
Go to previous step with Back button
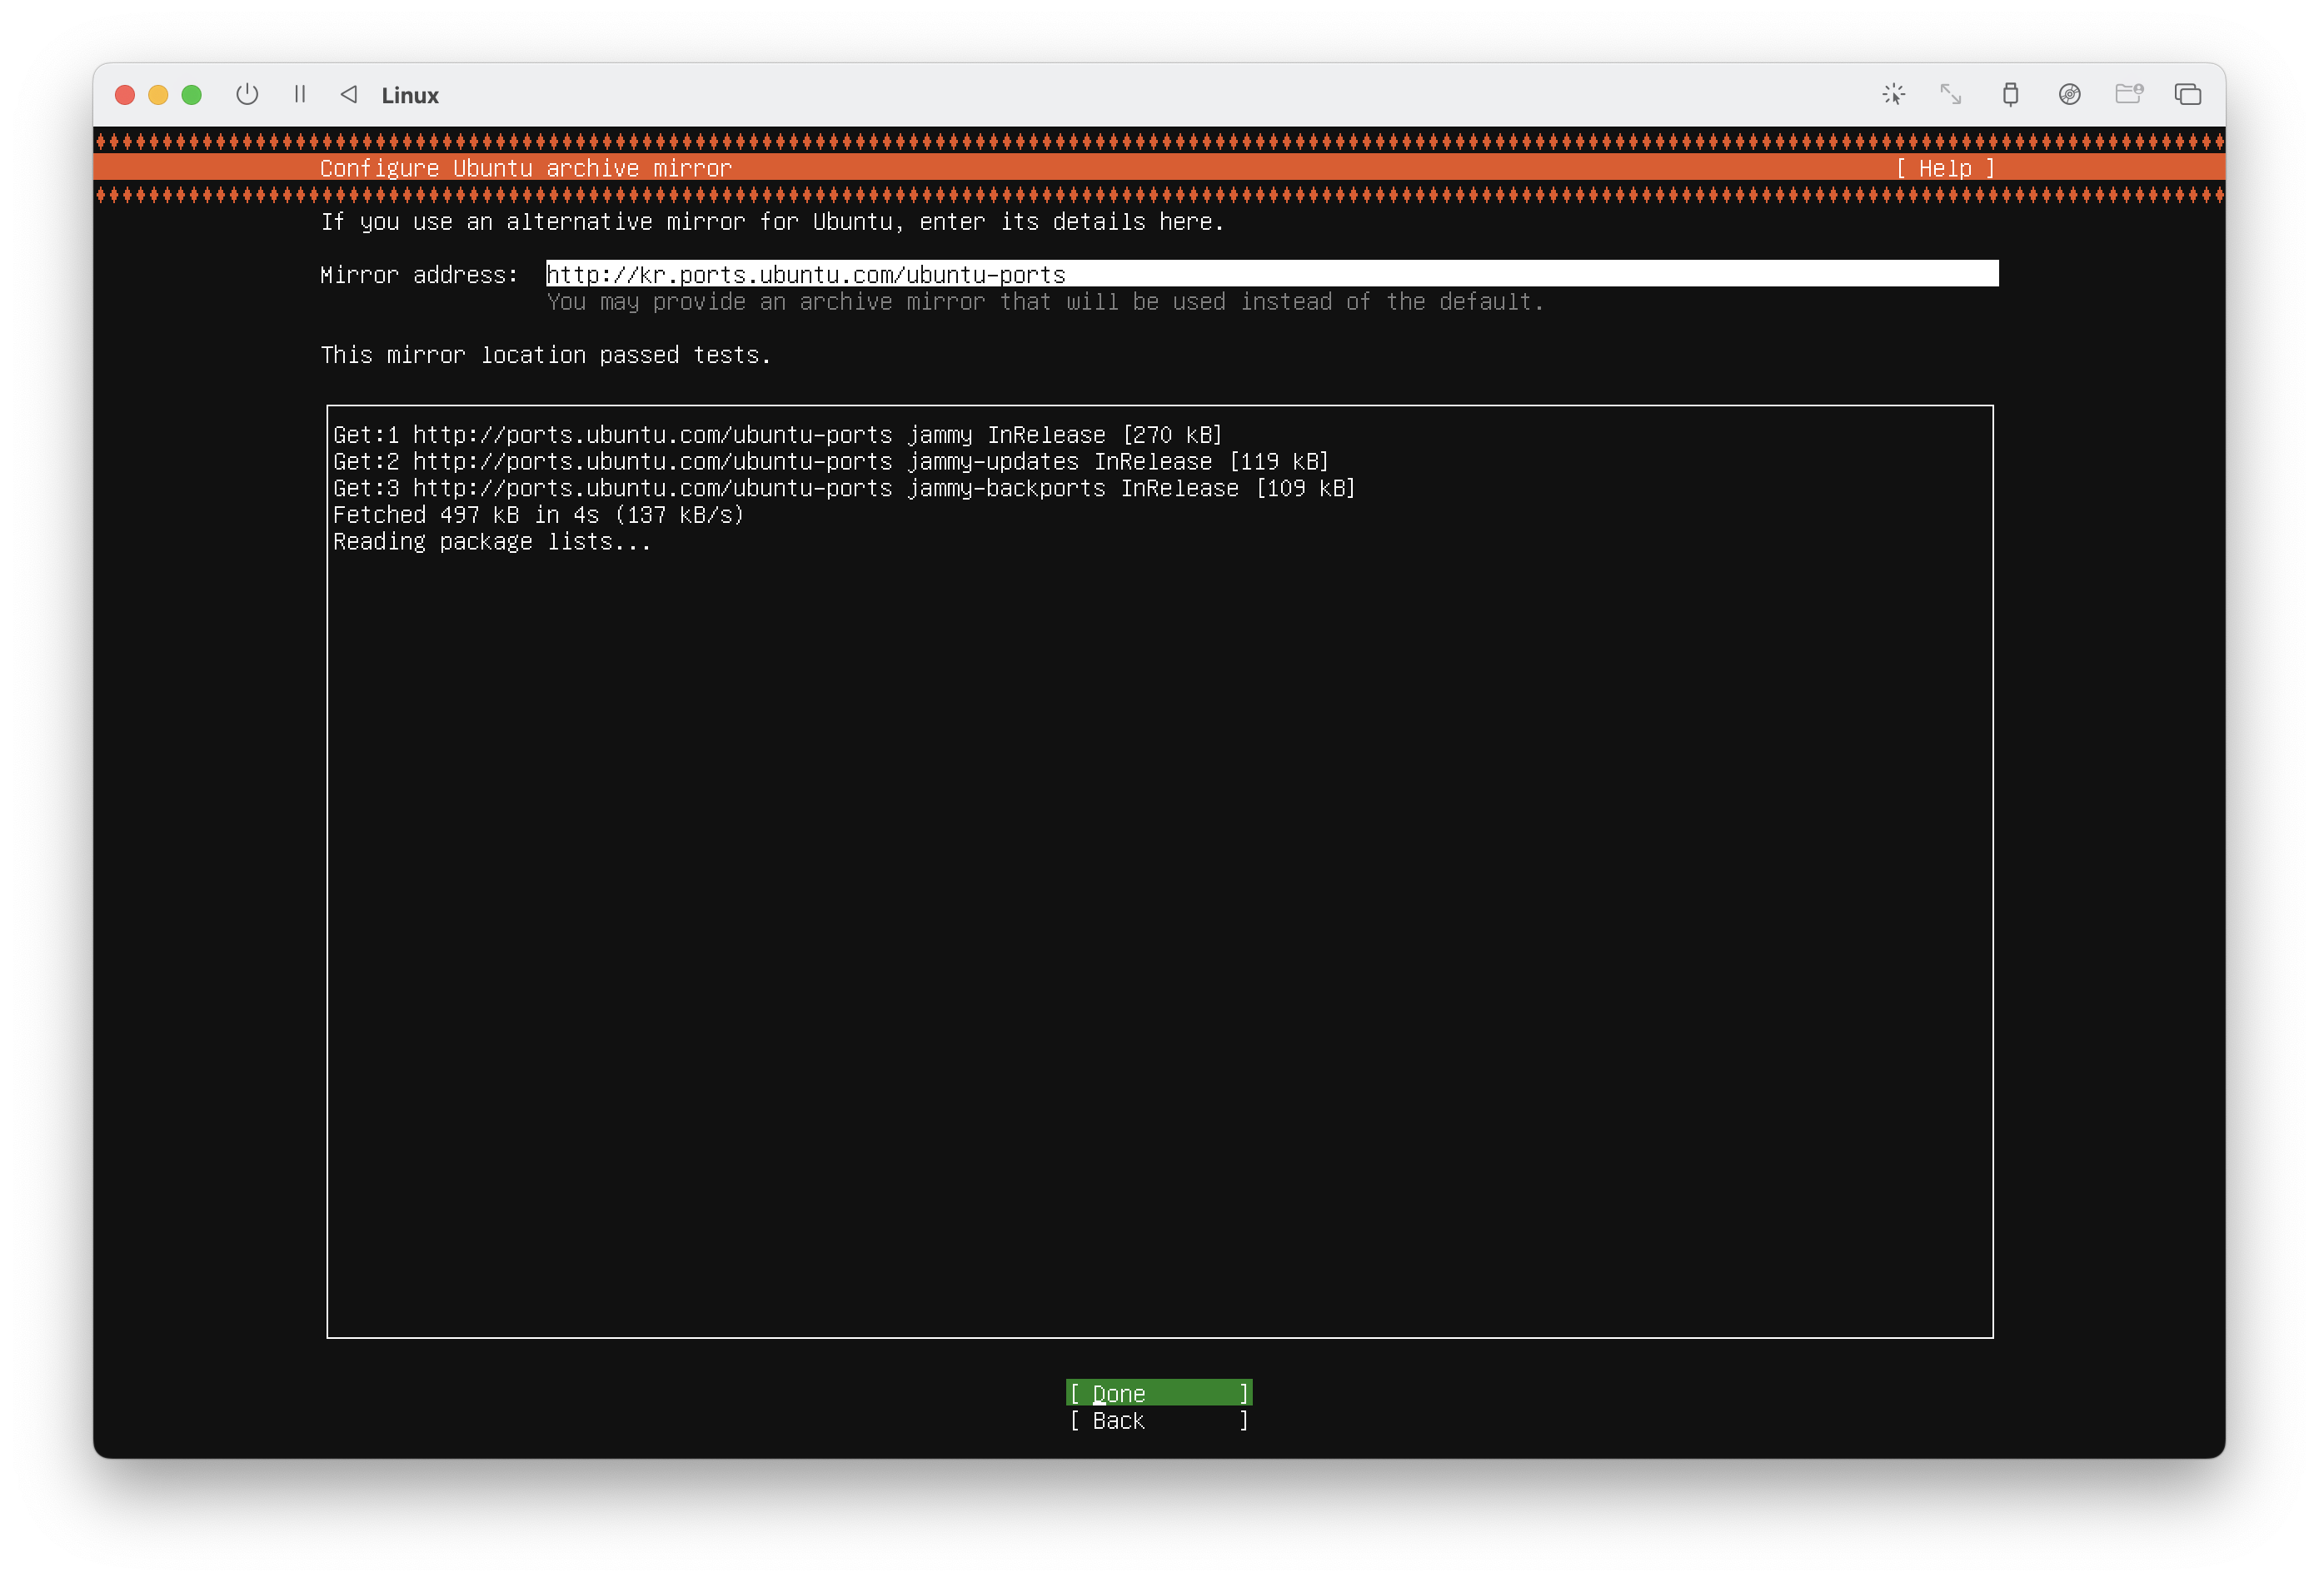[1159, 1420]
